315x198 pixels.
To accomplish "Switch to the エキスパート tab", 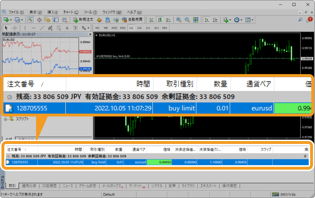I will 208,186.
